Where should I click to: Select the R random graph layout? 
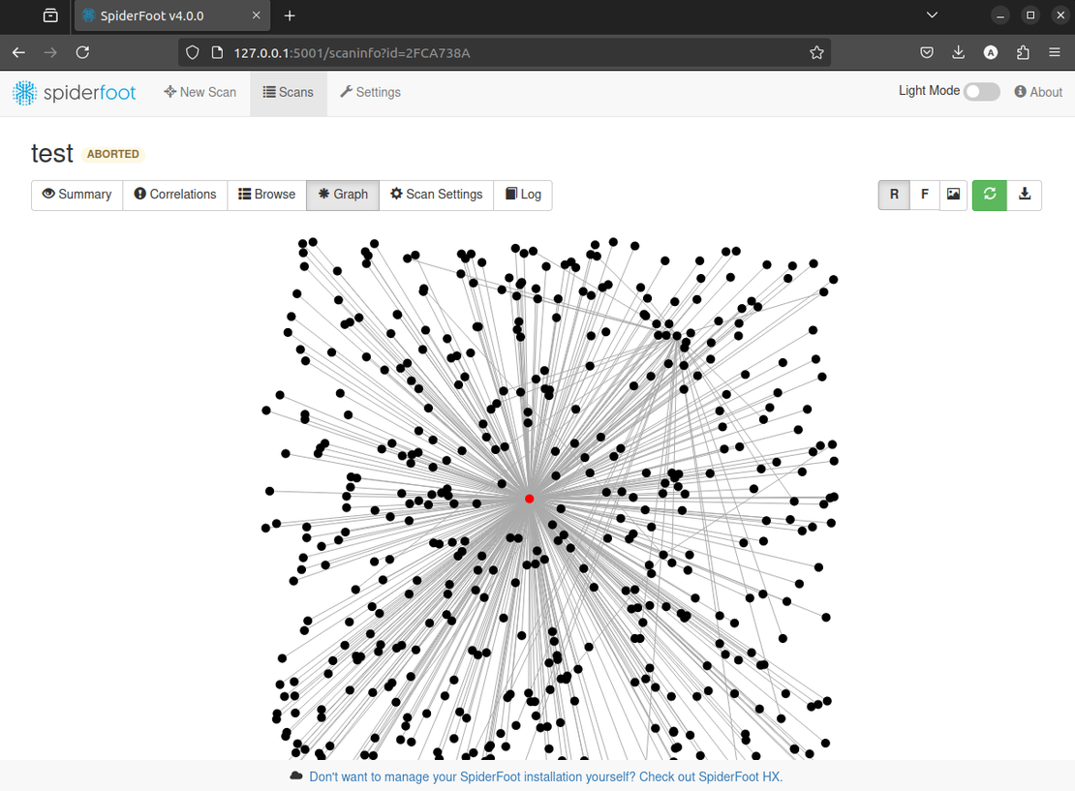pos(894,195)
